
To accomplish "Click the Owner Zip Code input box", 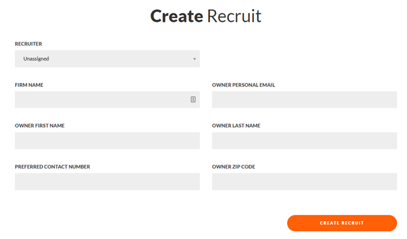I will click(x=304, y=182).
